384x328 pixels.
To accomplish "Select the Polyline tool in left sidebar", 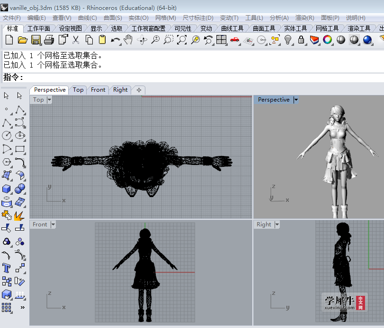I will (20, 110).
